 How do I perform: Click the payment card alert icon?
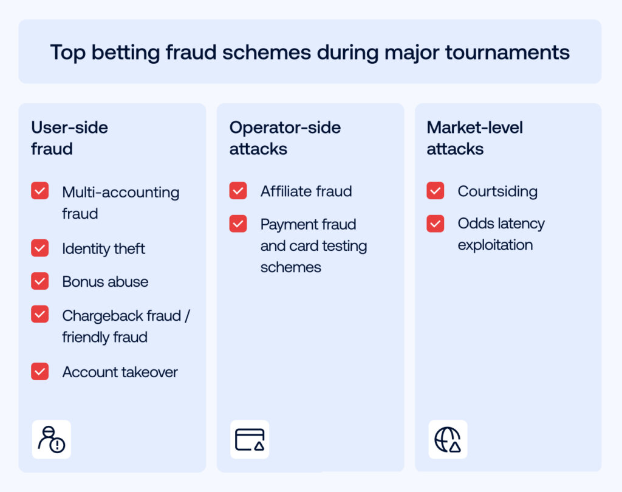[x=250, y=439]
